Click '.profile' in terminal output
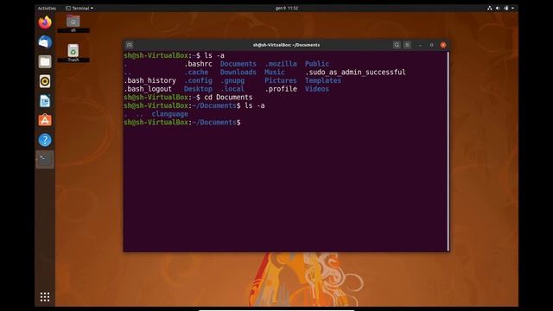Screen dimensions: 553x311 [x=281, y=89]
